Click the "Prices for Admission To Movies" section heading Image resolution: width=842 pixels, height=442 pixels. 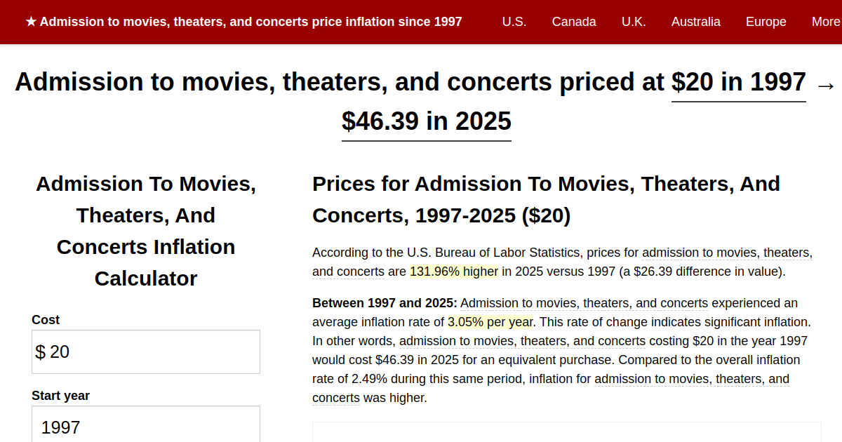547,200
